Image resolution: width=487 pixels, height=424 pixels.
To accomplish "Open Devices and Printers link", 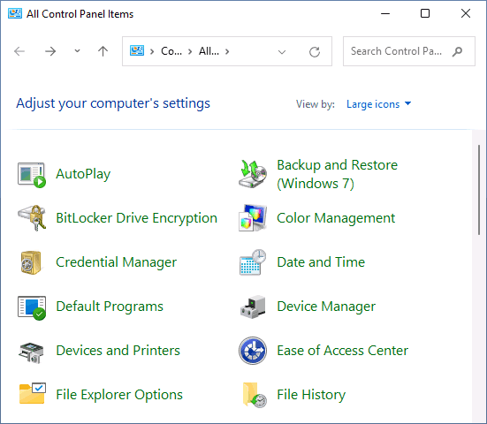I will pos(118,351).
